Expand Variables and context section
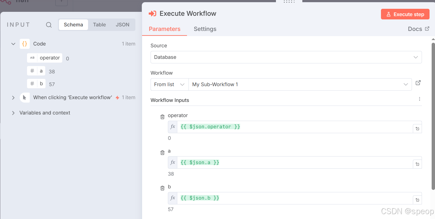435x219 pixels. pos(13,113)
